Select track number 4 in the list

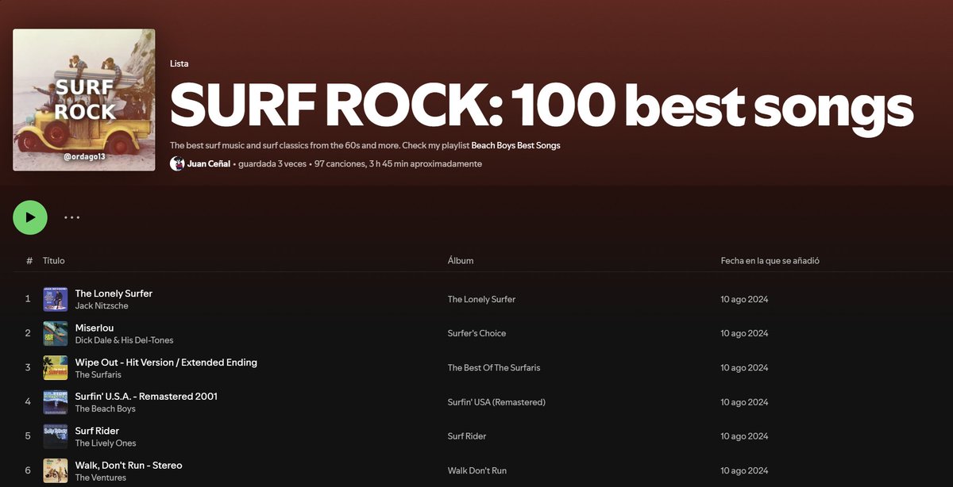tap(28, 403)
